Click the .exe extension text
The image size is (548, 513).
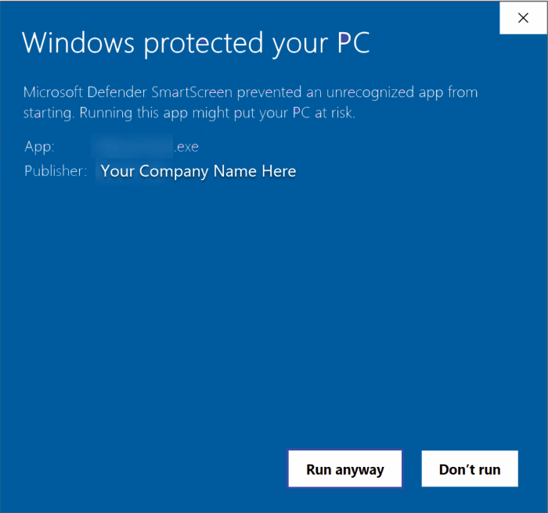click(186, 147)
